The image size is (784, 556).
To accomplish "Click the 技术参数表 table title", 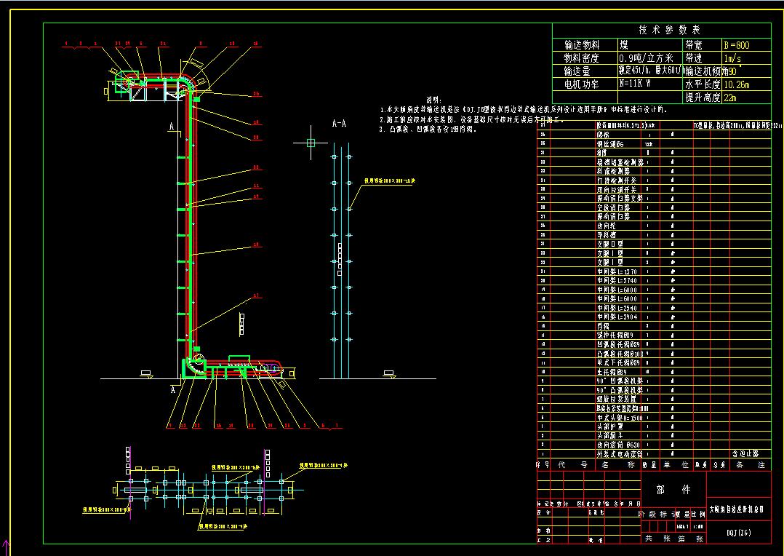I will (x=670, y=30).
